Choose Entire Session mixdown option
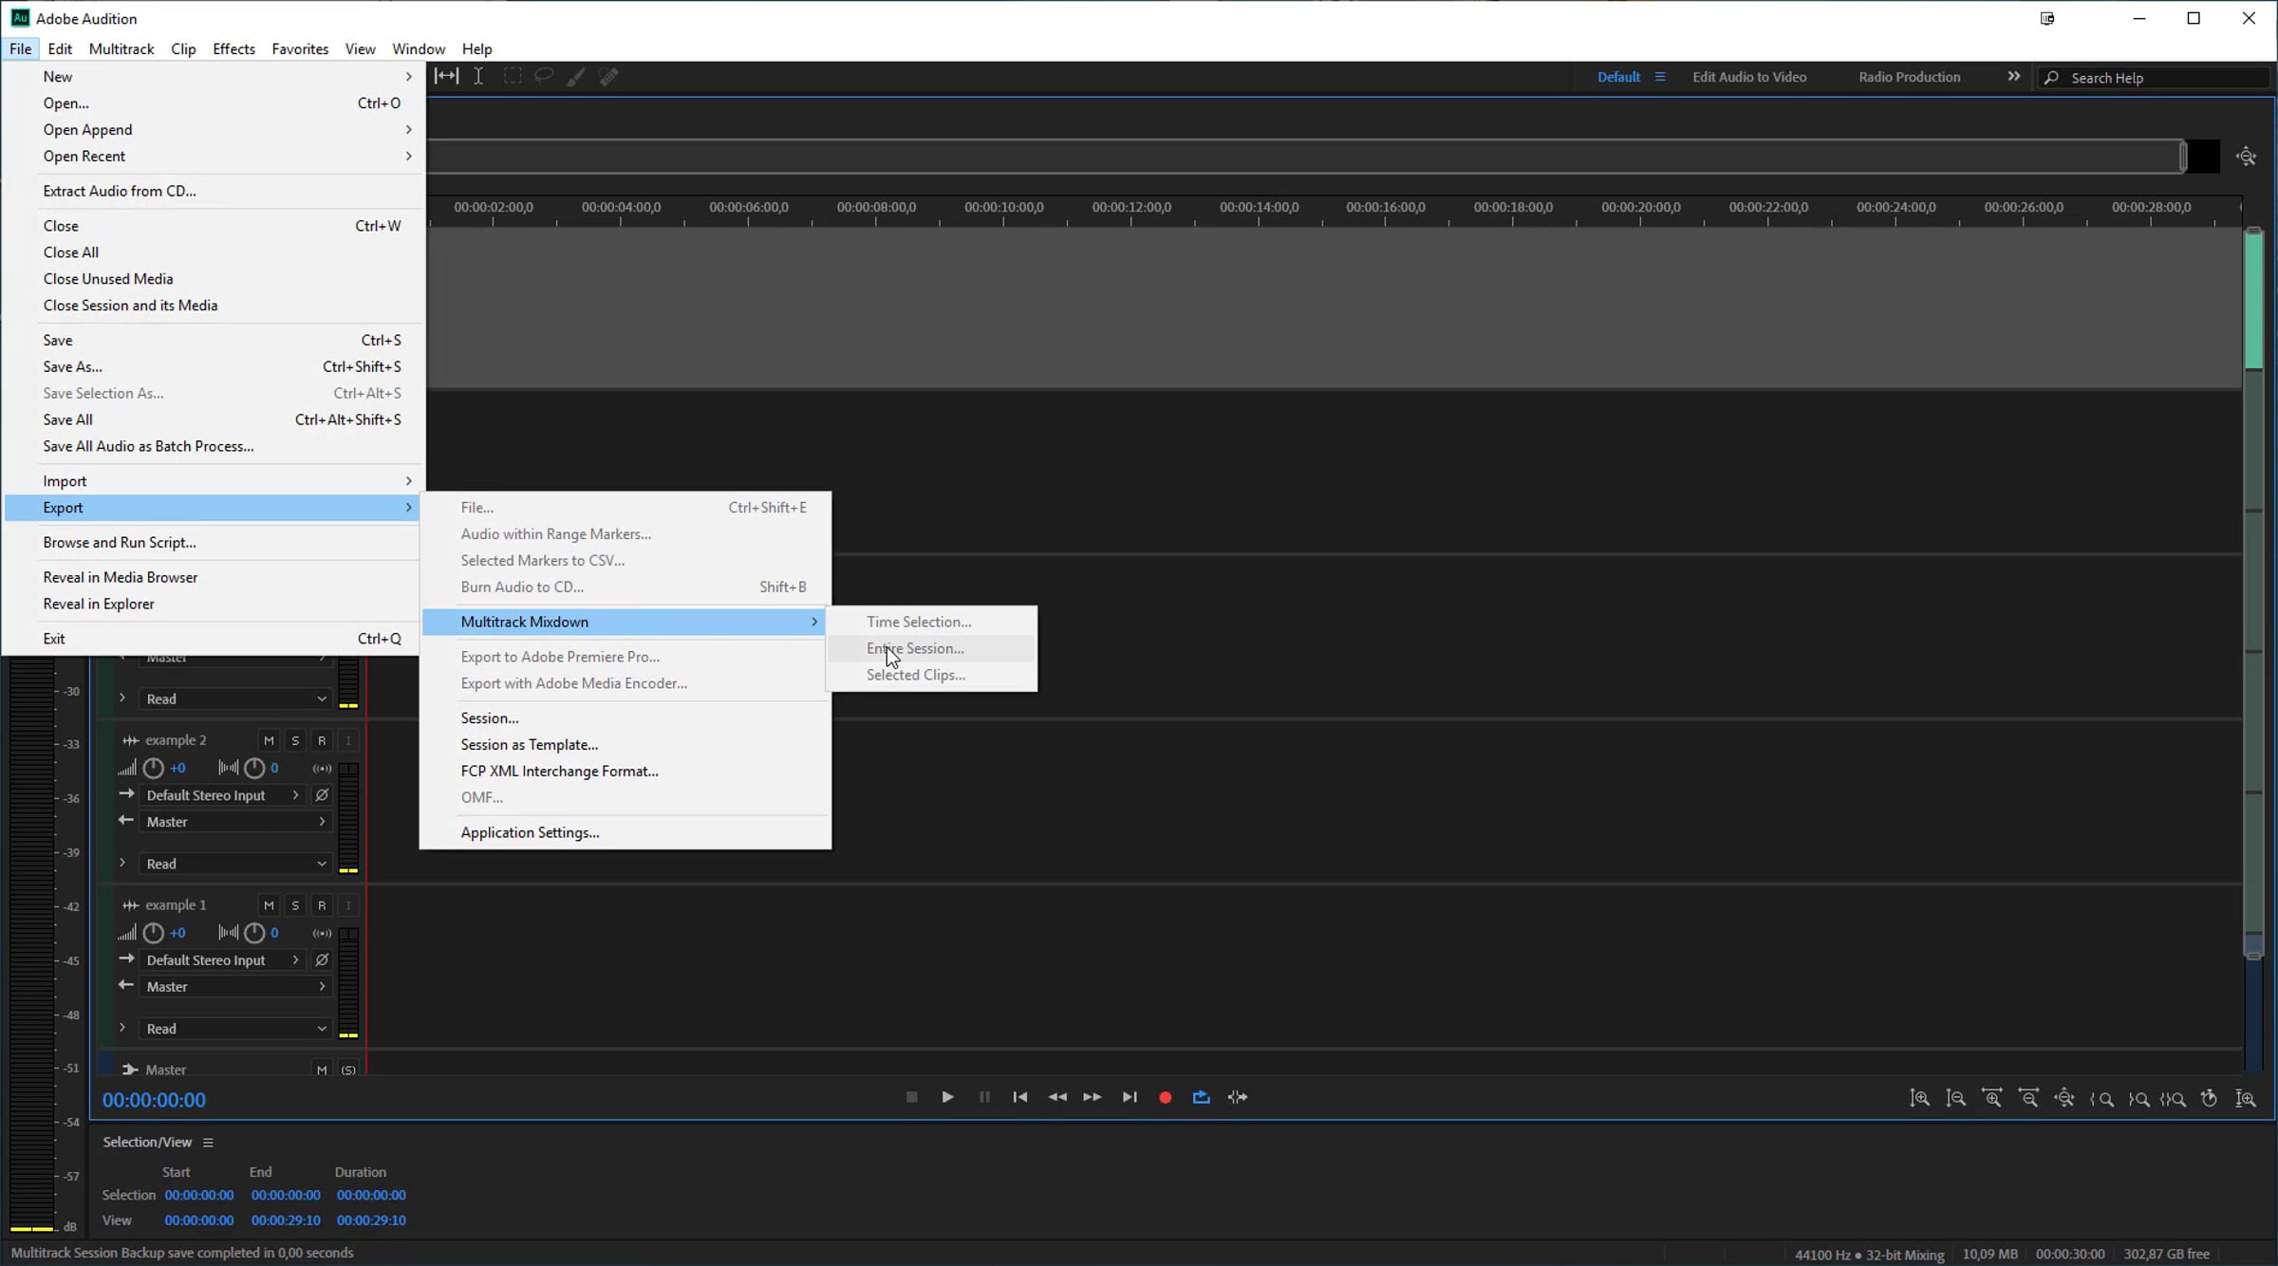 tap(915, 648)
